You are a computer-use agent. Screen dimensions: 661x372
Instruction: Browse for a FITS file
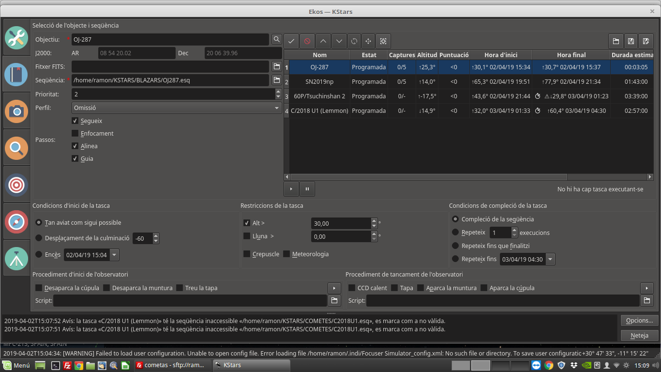click(x=276, y=66)
